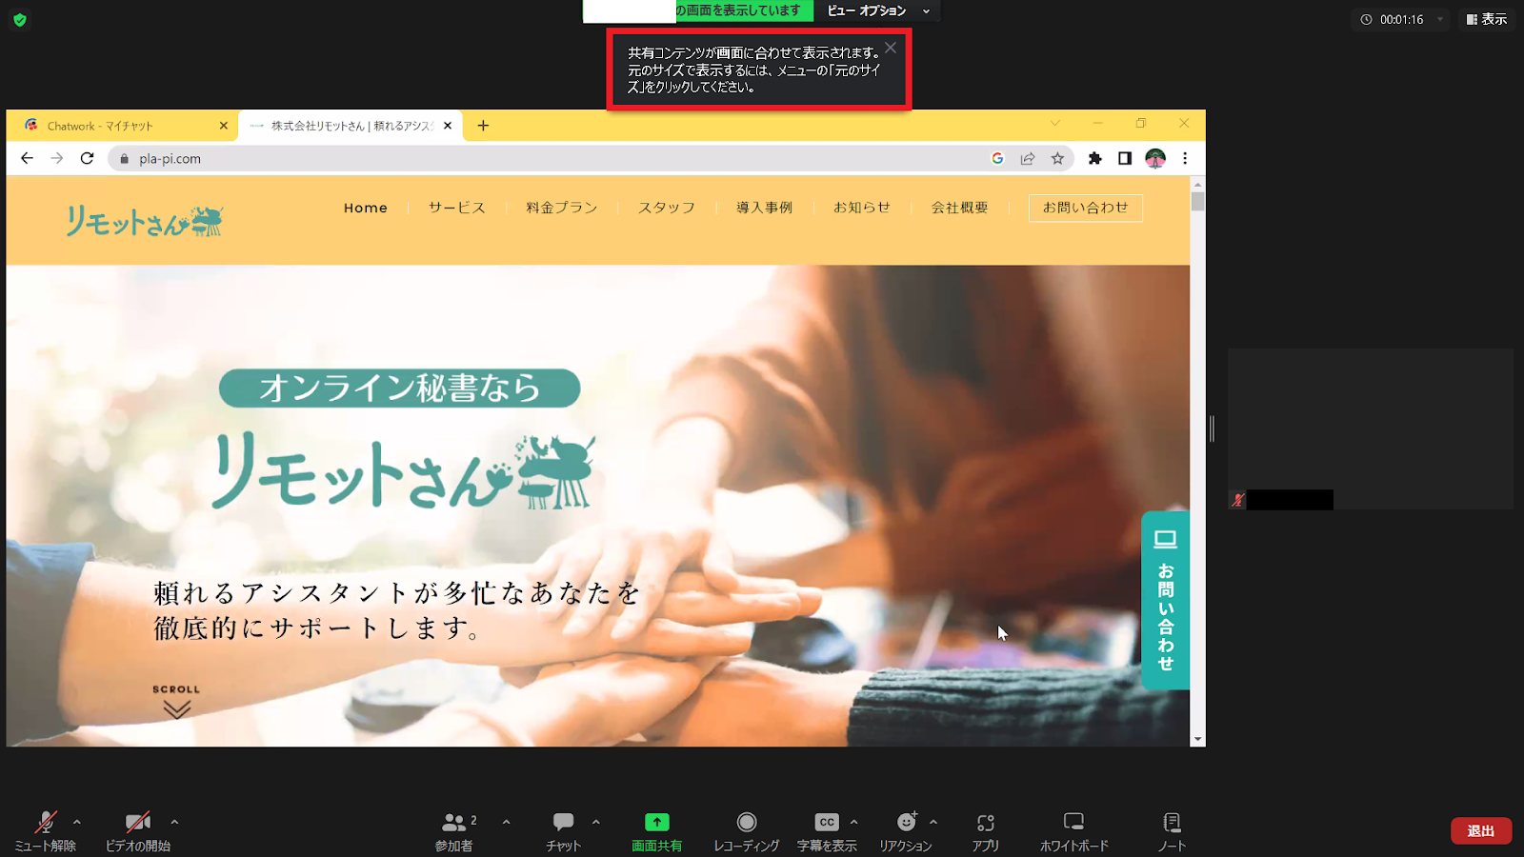Expand participants options arrow
The height and width of the screenshot is (857, 1524).
(506, 821)
